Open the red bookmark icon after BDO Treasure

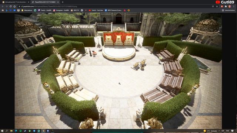[x=125, y=10]
